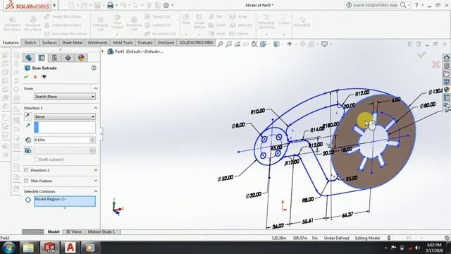Switch to the Evaluate tab
Viewport: 451px width, 254px height.
(145, 42)
